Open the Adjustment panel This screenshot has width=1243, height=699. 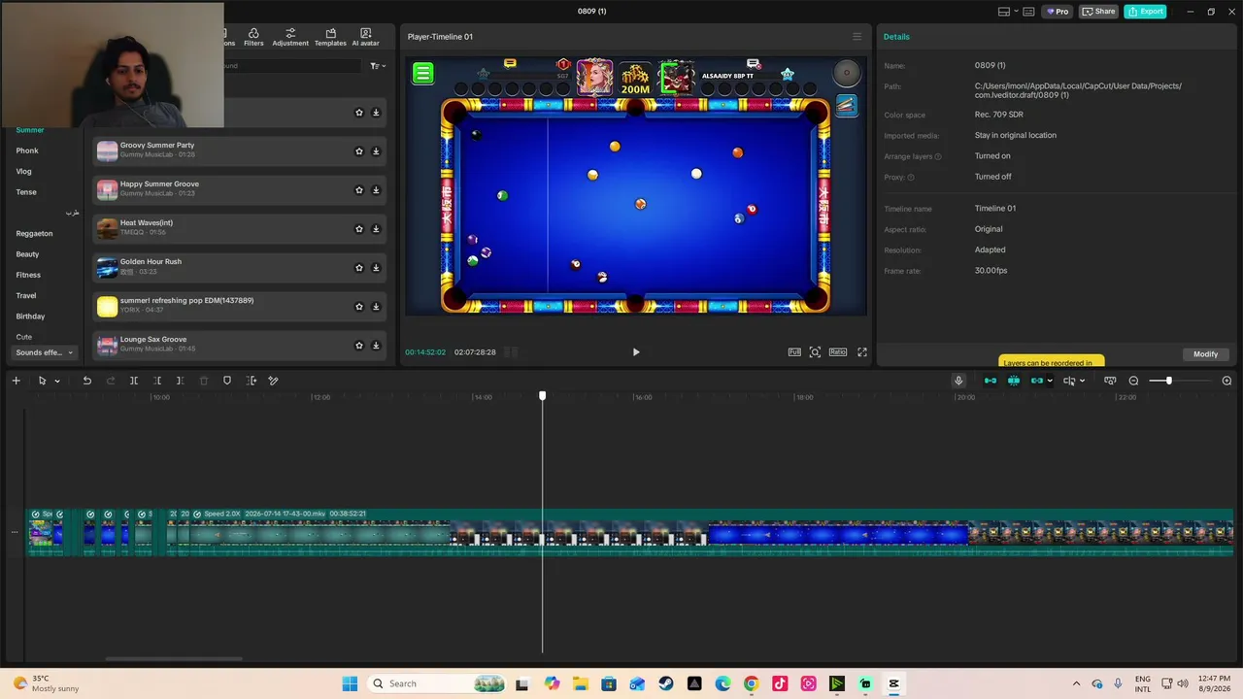[290, 37]
